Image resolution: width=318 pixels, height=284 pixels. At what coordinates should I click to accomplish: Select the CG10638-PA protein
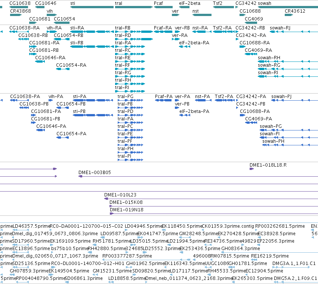click(x=19, y=100)
